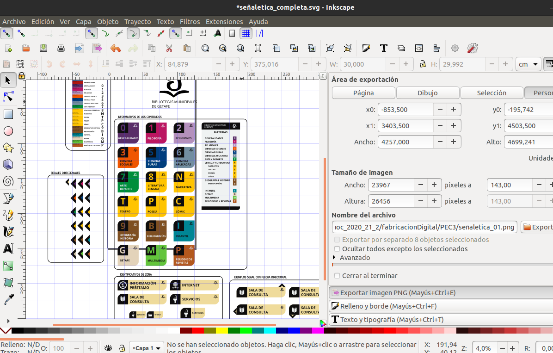Toggle guide lock at ruler corner
The height and width of the screenshot is (353, 553).
22,75
